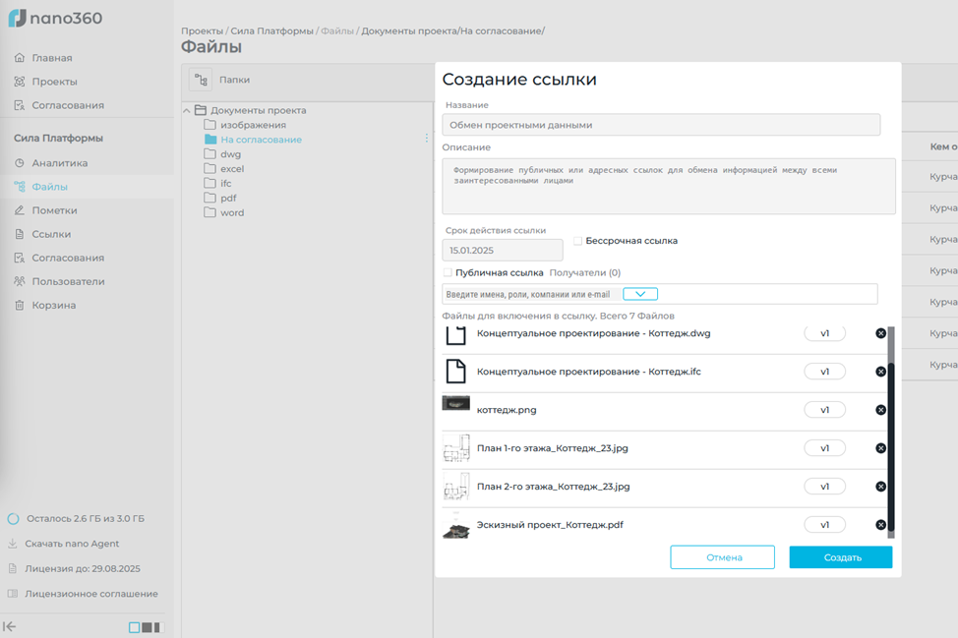Remove коттедж.png from the link files

pos(880,410)
